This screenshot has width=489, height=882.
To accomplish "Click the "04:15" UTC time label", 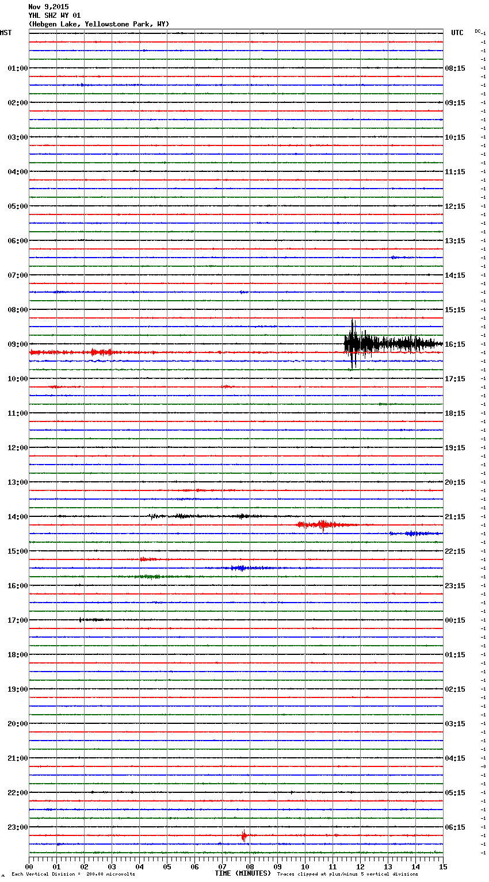I will click(x=455, y=758).
